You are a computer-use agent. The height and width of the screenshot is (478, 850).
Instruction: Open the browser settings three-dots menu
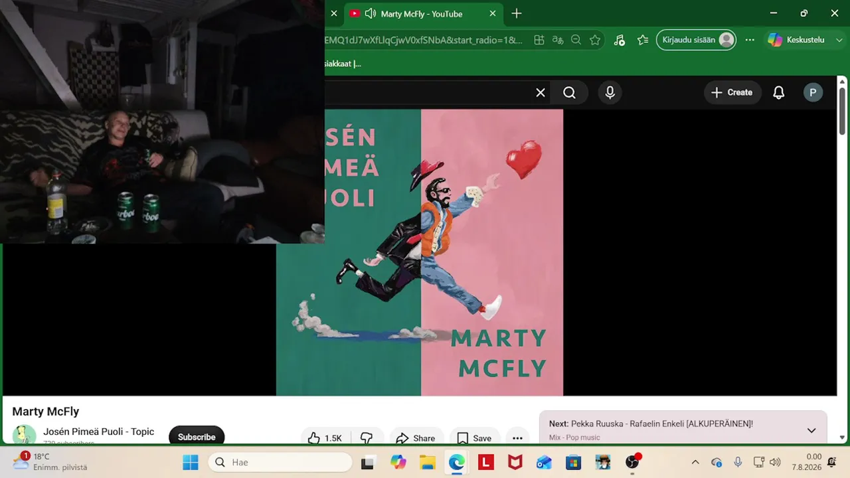click(x=750, y=40)
